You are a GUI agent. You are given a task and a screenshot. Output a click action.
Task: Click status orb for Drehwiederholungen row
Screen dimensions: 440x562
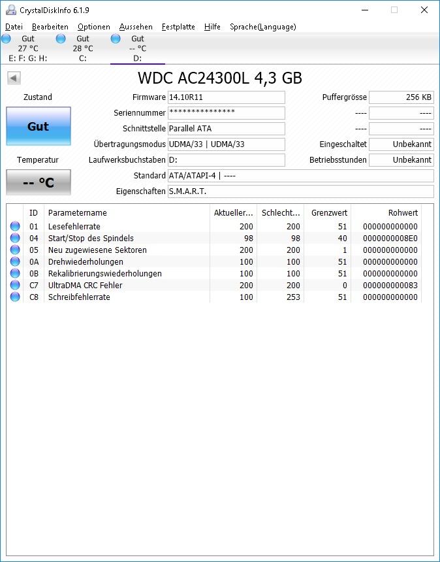pos(15,261)
